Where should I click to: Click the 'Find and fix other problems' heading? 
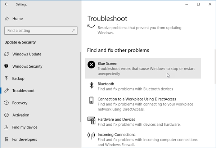point(118,50)
